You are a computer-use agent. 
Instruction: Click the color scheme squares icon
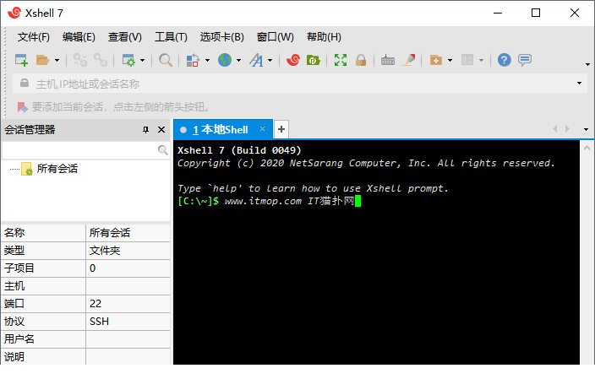(x=193, y=60)
